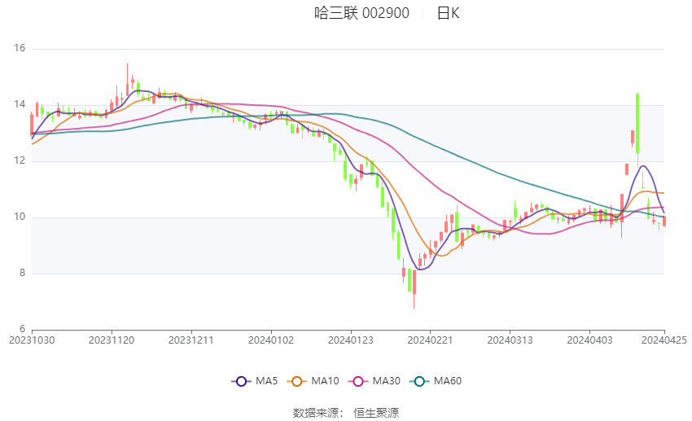Click the y-axis value 10 label
Screen dimensions: 692x421
20,217
